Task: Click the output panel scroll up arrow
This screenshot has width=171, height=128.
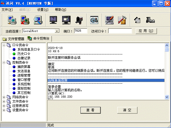Action: click(x=167, y=45)
